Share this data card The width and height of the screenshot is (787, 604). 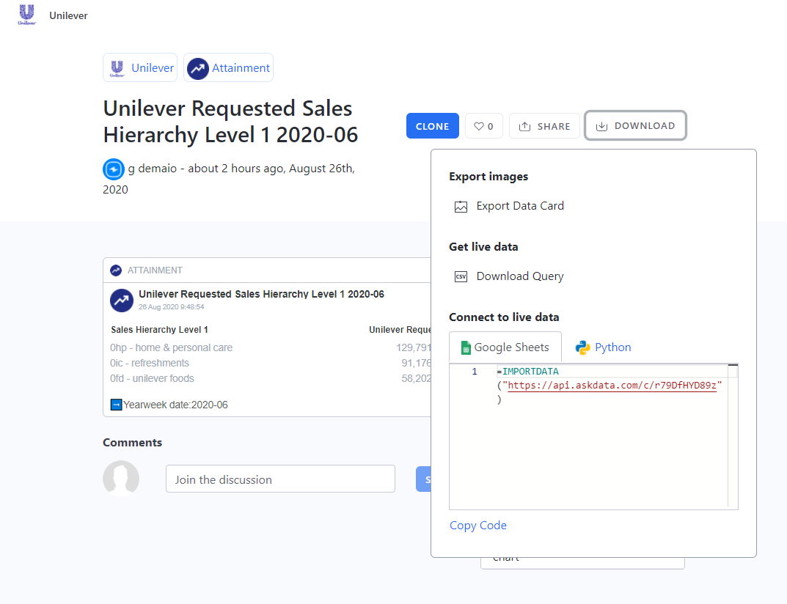pyautogui.click(x=544, y=126)
